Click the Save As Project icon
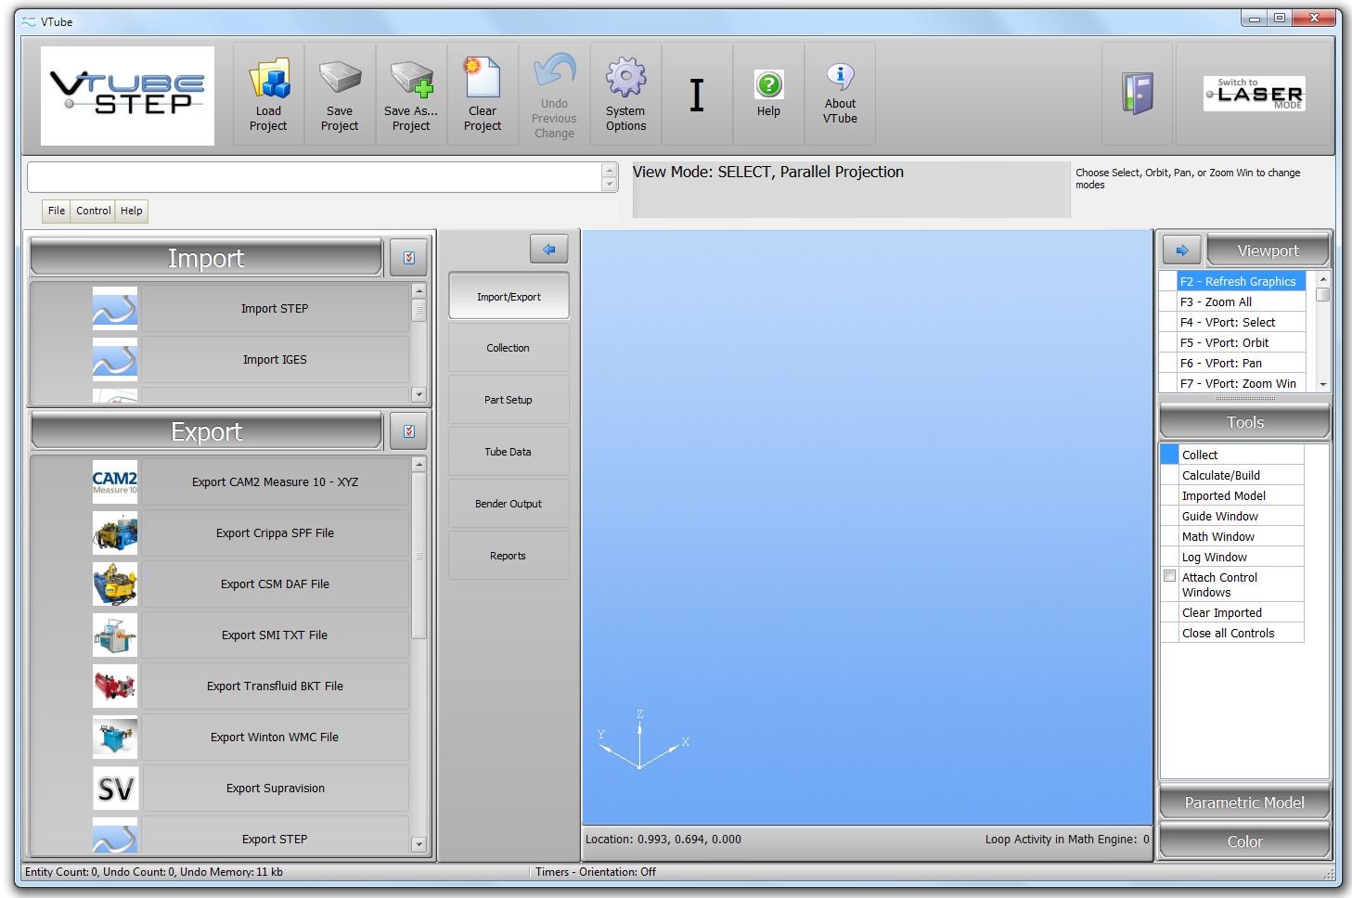The width and height of the screenshot is (1352, 898). click(411, 80)
